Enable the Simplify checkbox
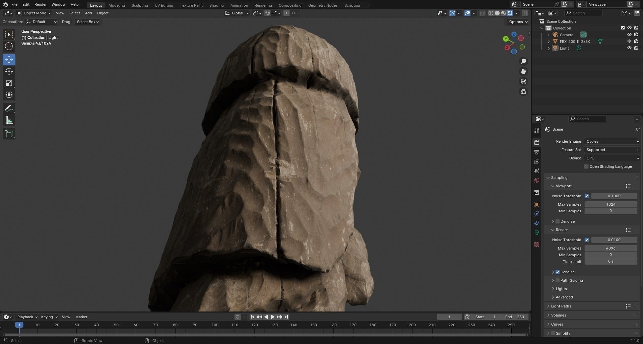Image resolution: width=643 pixels, height=344 pixels. pos(553,333)
